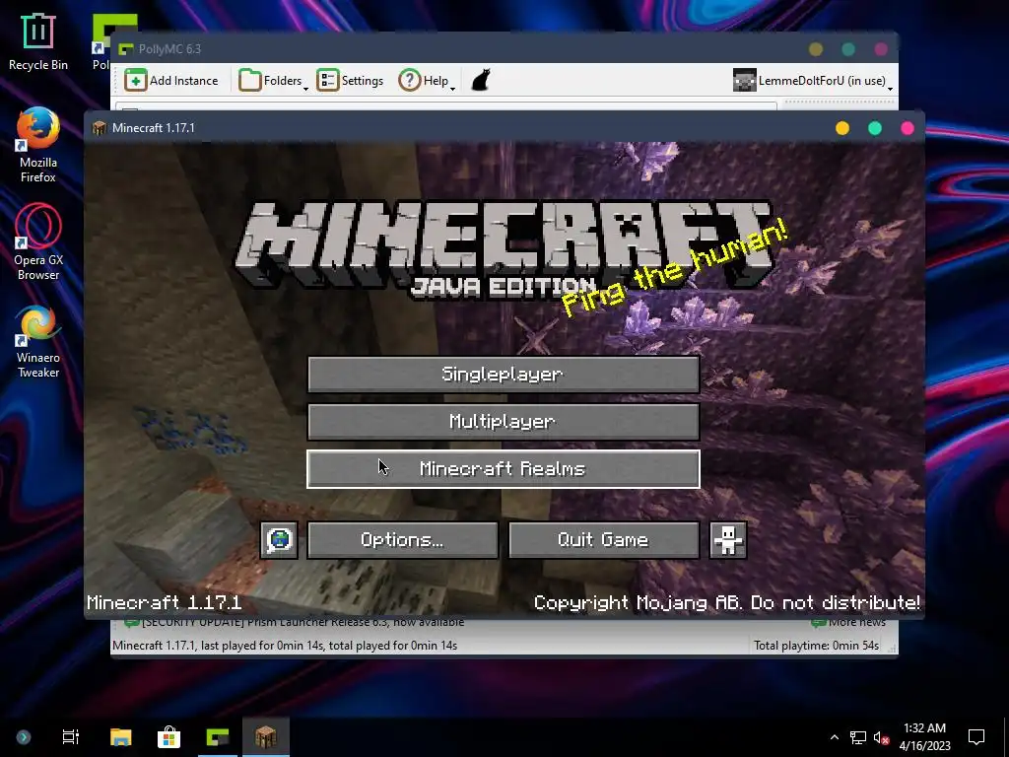The image size is (1009, 757).
Task: Click More news link in PollyMC
Action: (848, 622)
